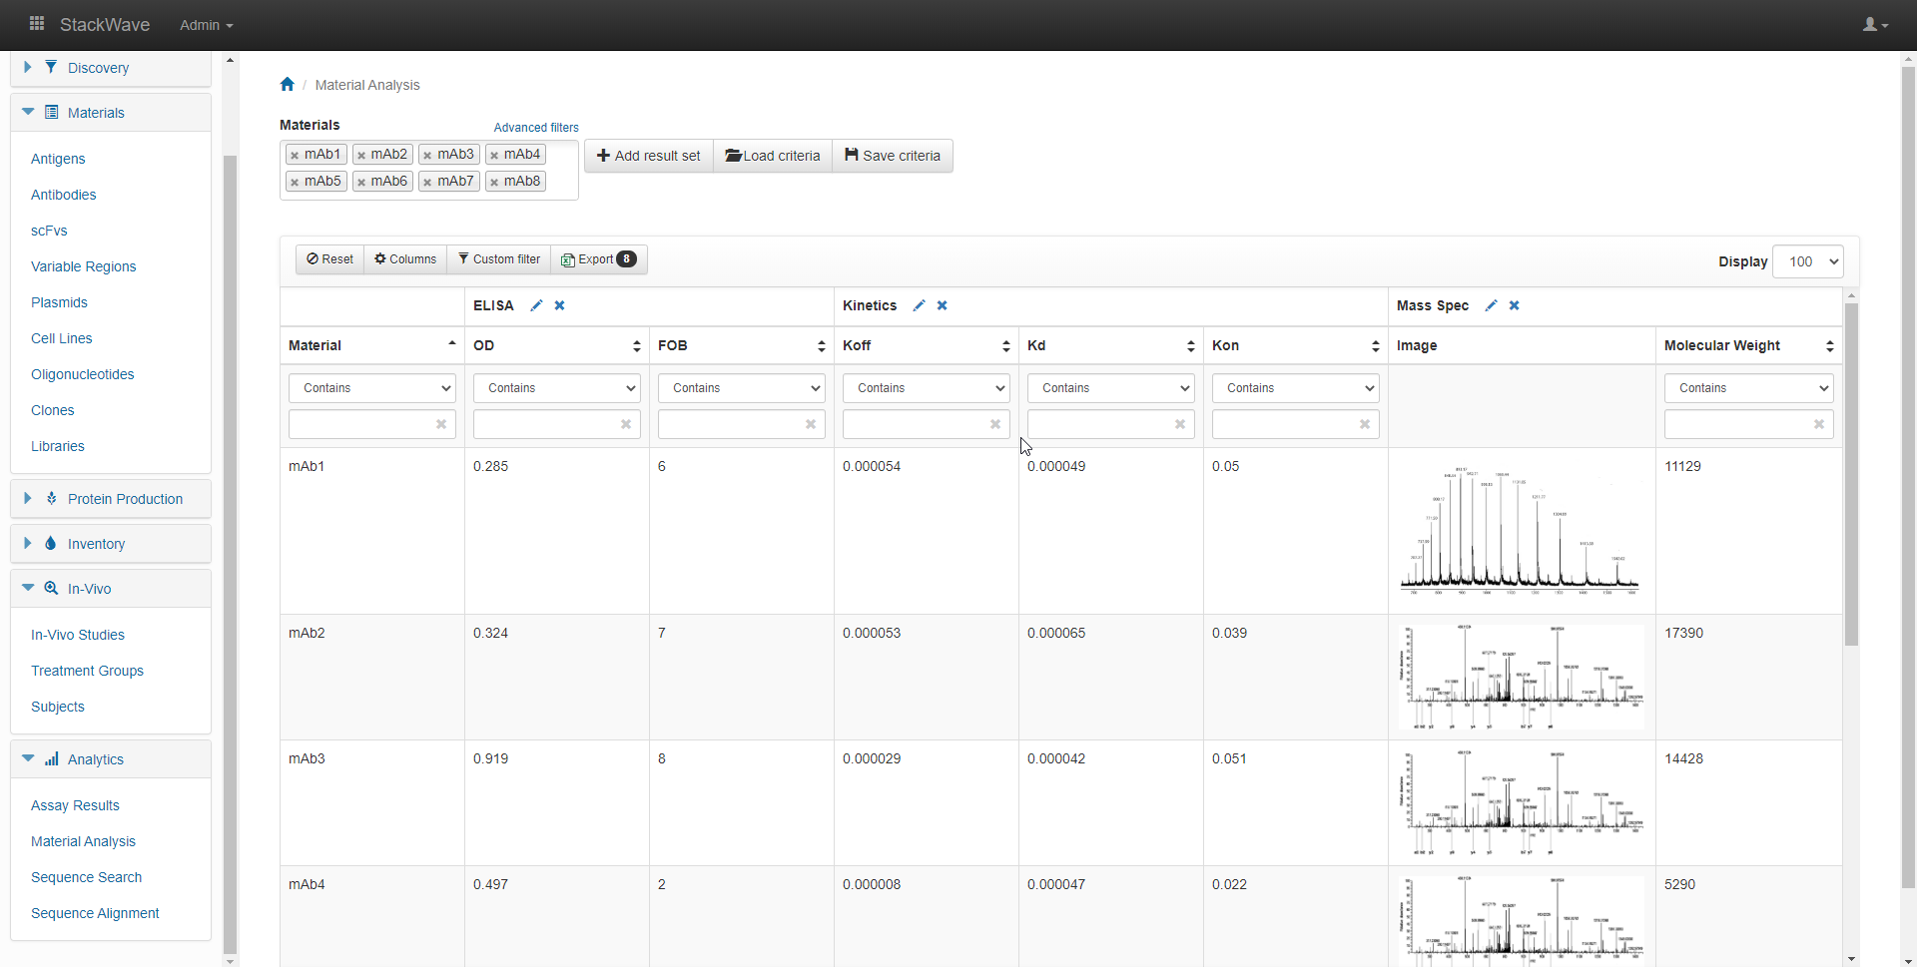The width and height of the screenshot is (1917, 967).
Task: Edit the ELISA result set pencil icon
Action: (x=536, y=306)
